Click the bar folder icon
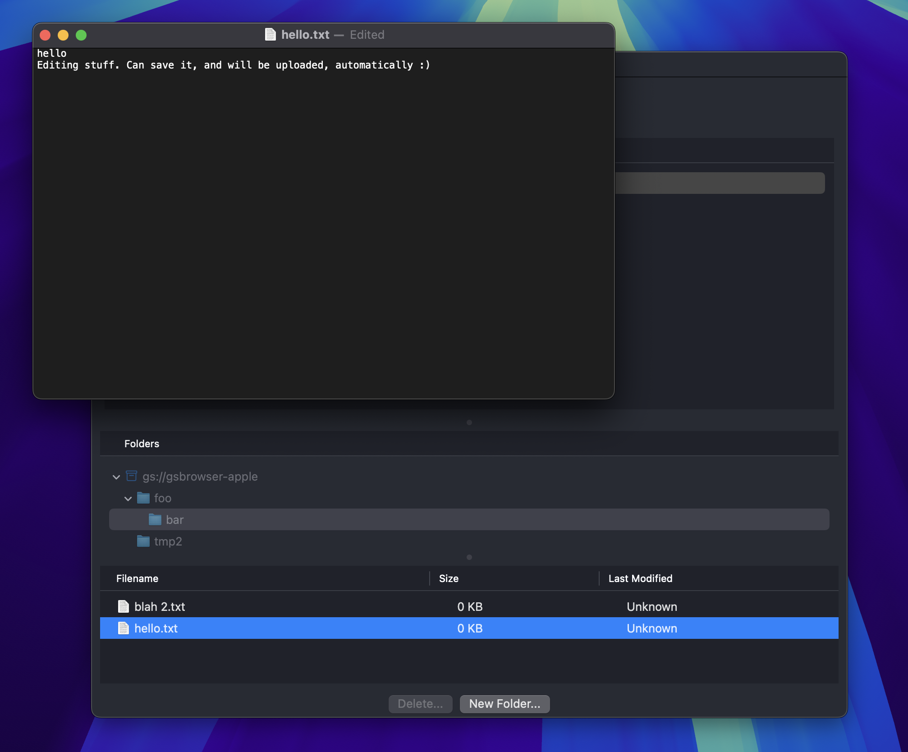This screenshot has height=752, width=908. point(155,519)
